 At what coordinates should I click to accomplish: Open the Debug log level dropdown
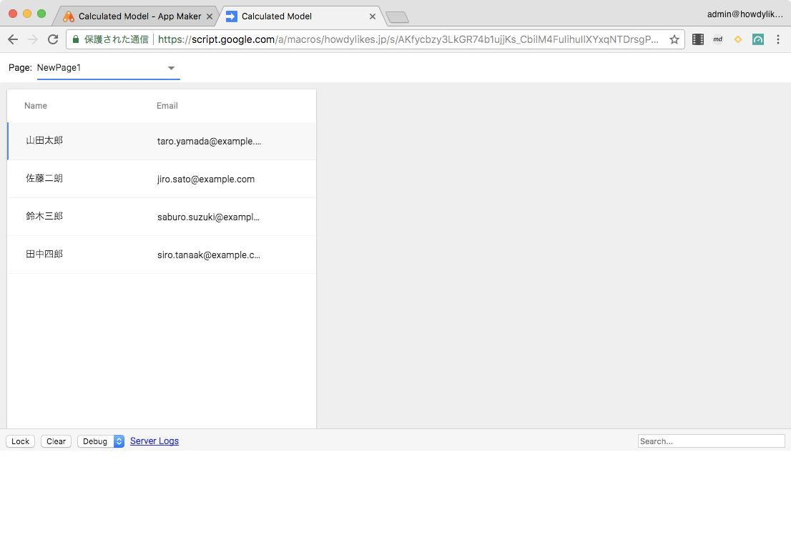(x=101, y=441)
